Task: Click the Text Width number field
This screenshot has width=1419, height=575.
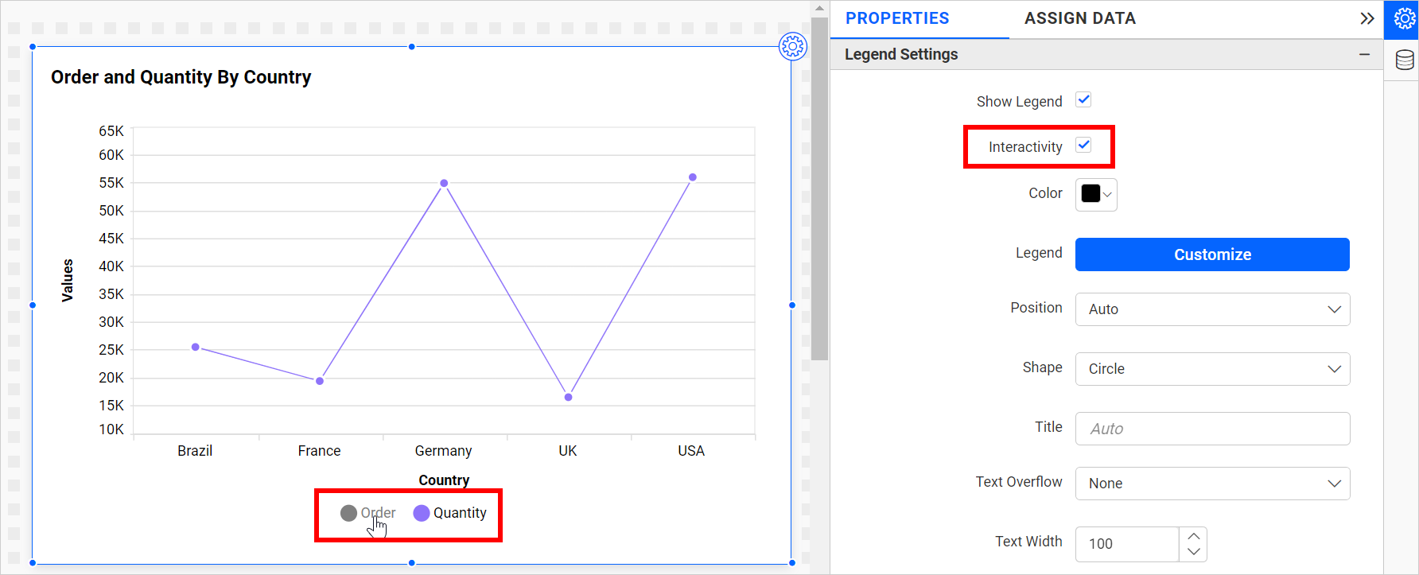Action: pyautogui.click(x=1126, y=544)
